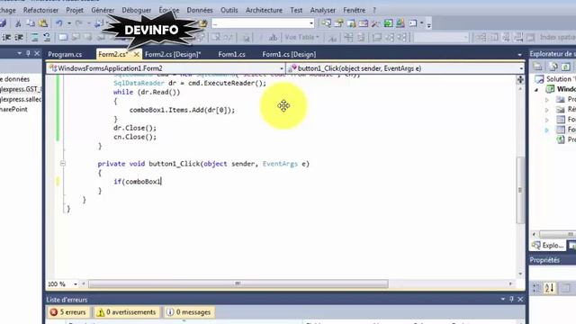Switch to the Form1.cs tab
This screenshot has width=576, height=324.
click(231, 54)
